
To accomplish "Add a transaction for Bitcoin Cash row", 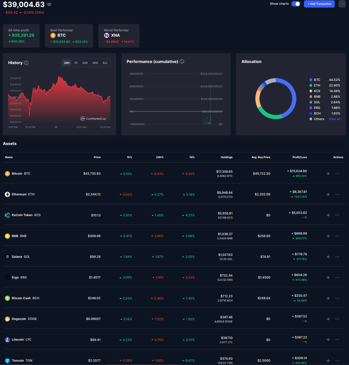I will 328,298.
